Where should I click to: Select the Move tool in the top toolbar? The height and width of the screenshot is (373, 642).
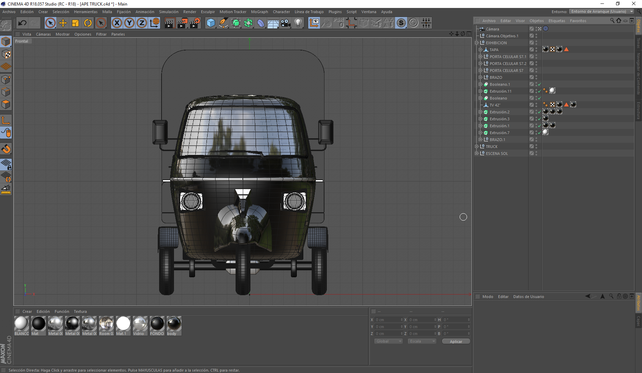point(63,23)
